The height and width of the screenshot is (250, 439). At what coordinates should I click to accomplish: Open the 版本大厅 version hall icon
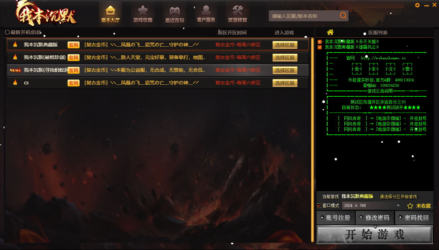[x=110, y=11]
